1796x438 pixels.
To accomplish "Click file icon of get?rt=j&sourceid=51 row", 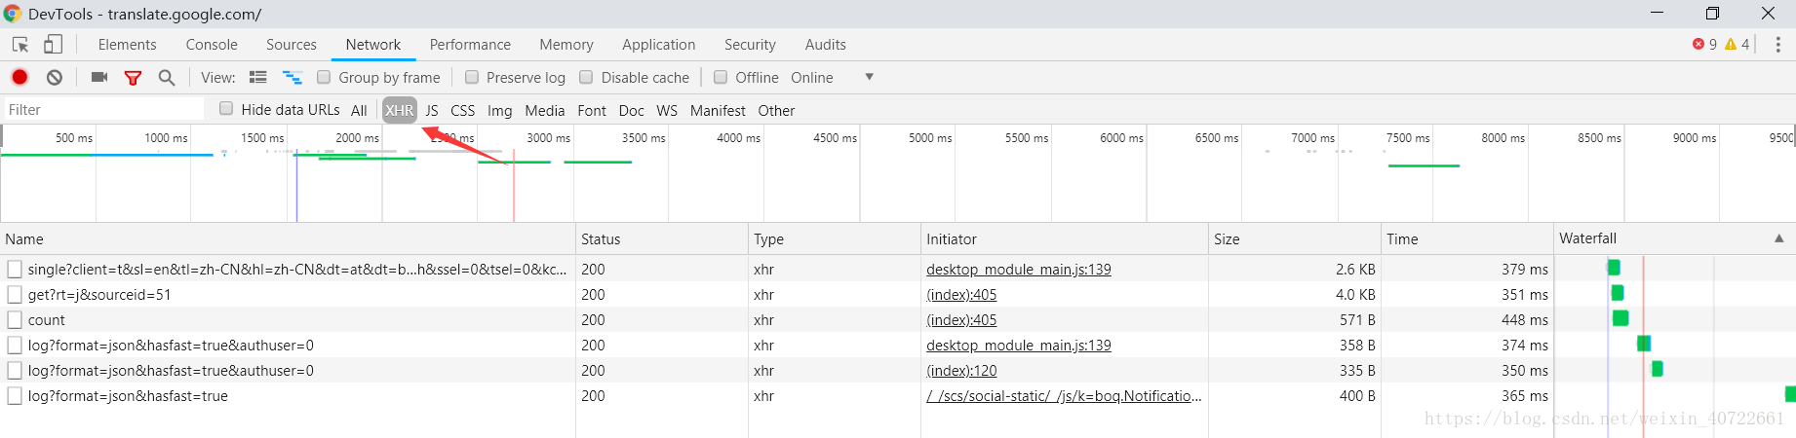I will pyautogui.click(x=15, y=295).
